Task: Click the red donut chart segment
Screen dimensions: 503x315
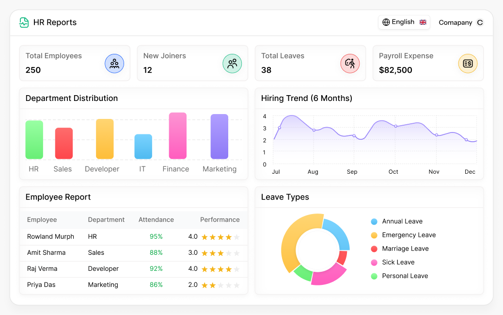Action: [343, 258]
